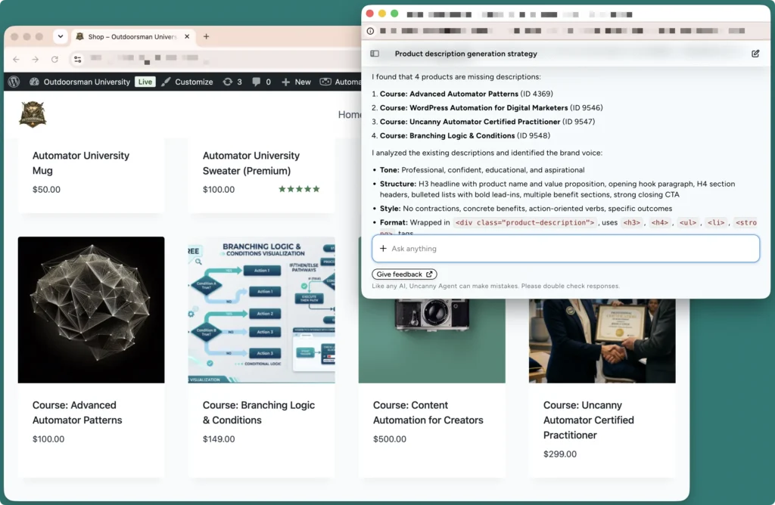Click the plus attach icon in chat box
This screenshot has width=775, height=505.
pos(383,248)
